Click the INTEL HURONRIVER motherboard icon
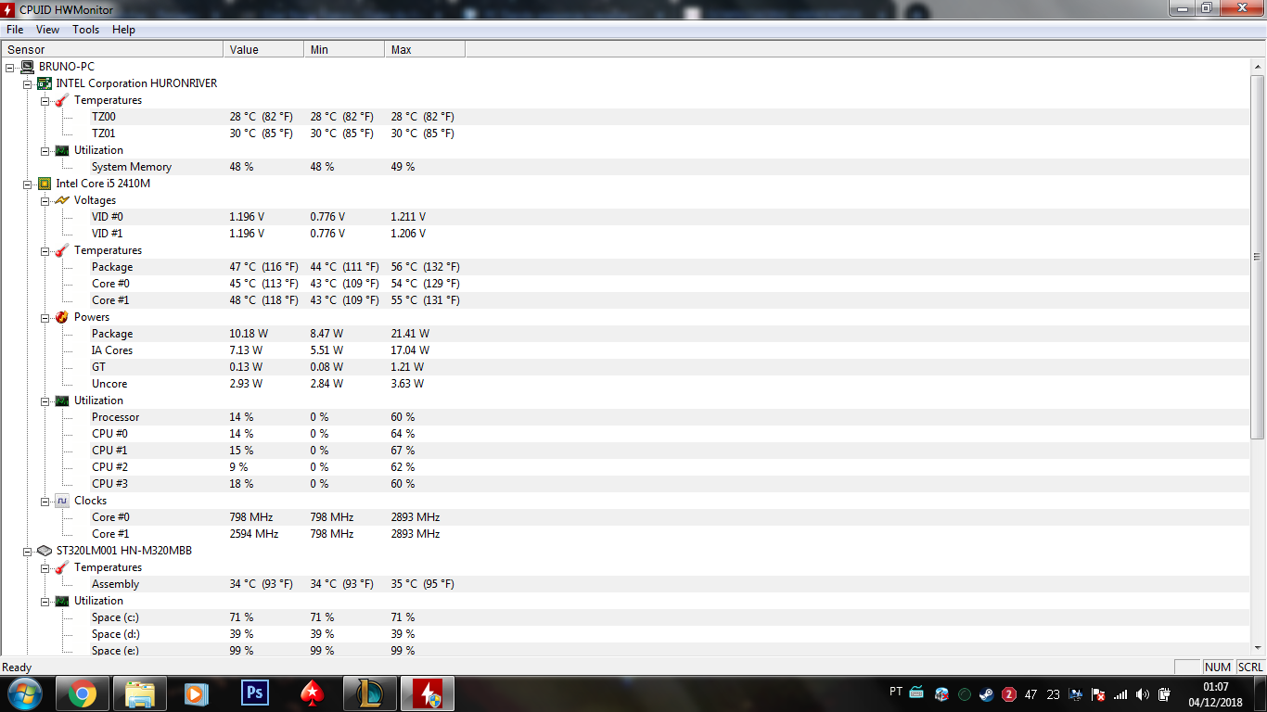This screenshot has width=1267, height=712. [44, 83]
